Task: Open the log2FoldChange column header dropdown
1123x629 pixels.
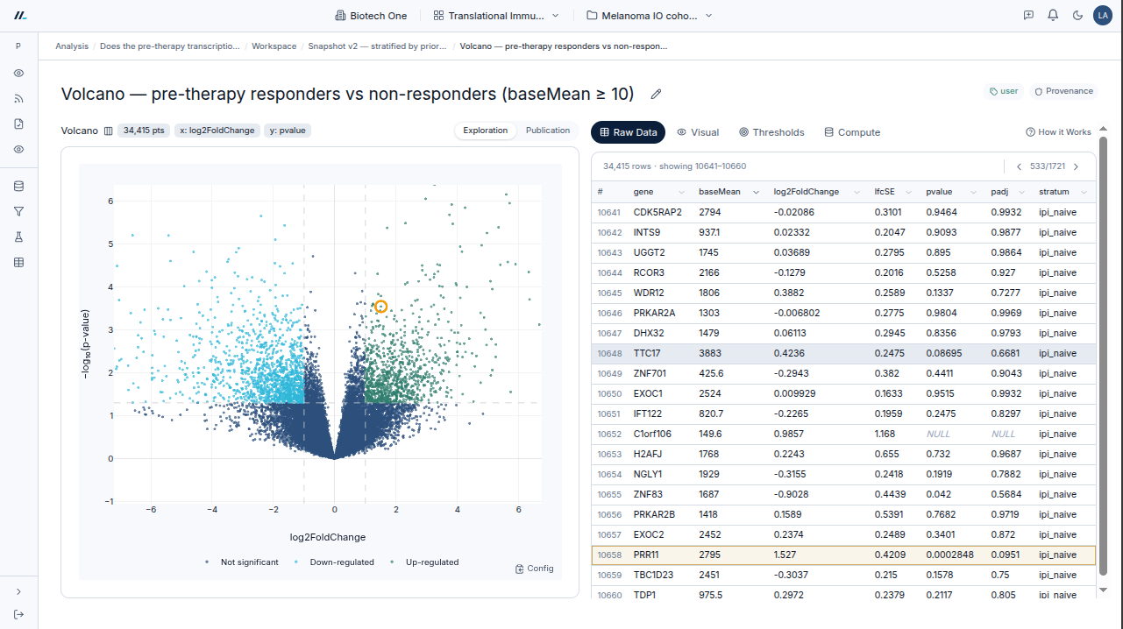Action: tap(856, 192)
